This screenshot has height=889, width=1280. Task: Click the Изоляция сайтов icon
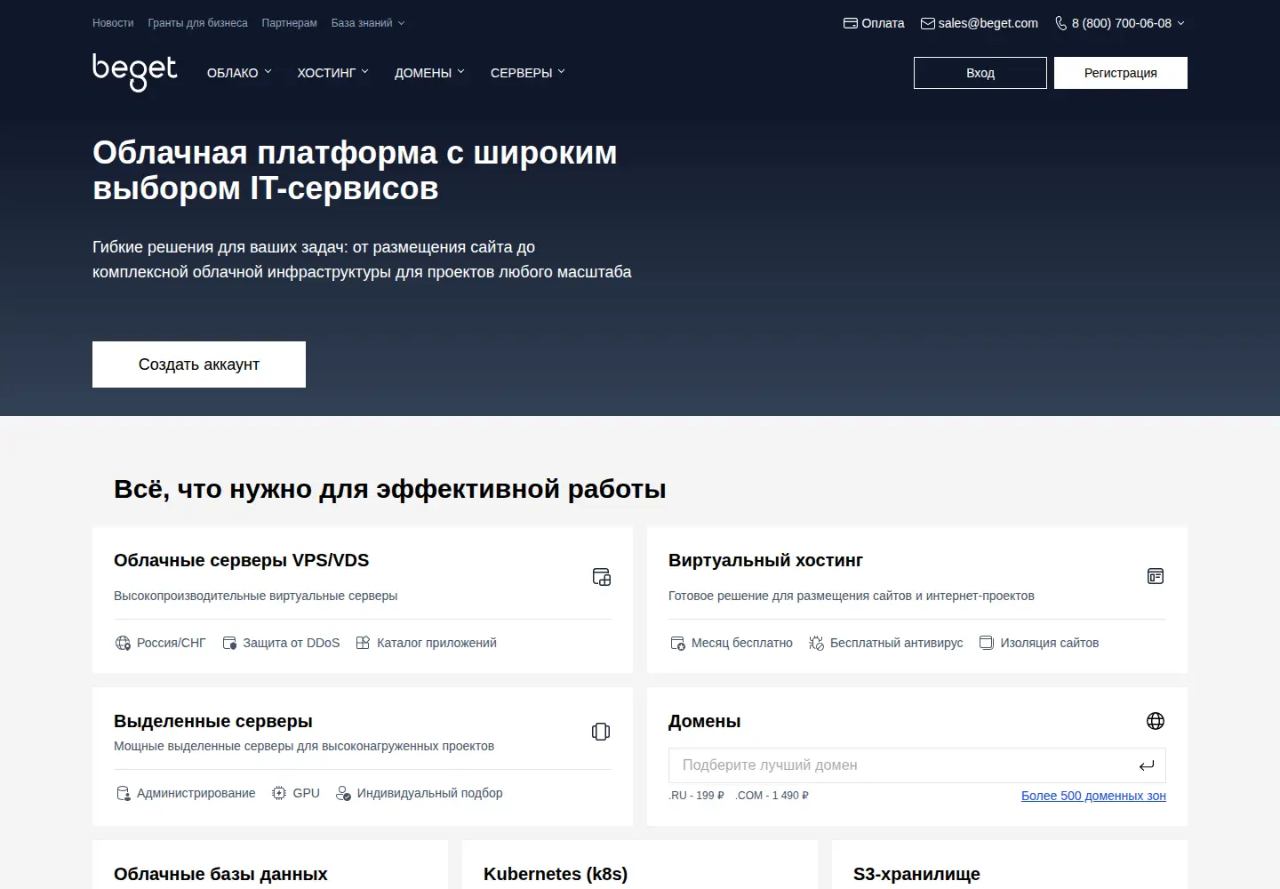pyautogui.click(x=986, y=643)
